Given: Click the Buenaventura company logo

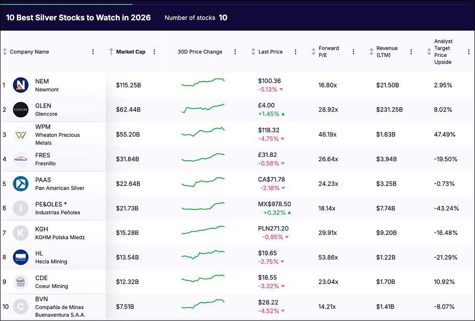Looking at the screenshot, I should [x=21, y=307].
